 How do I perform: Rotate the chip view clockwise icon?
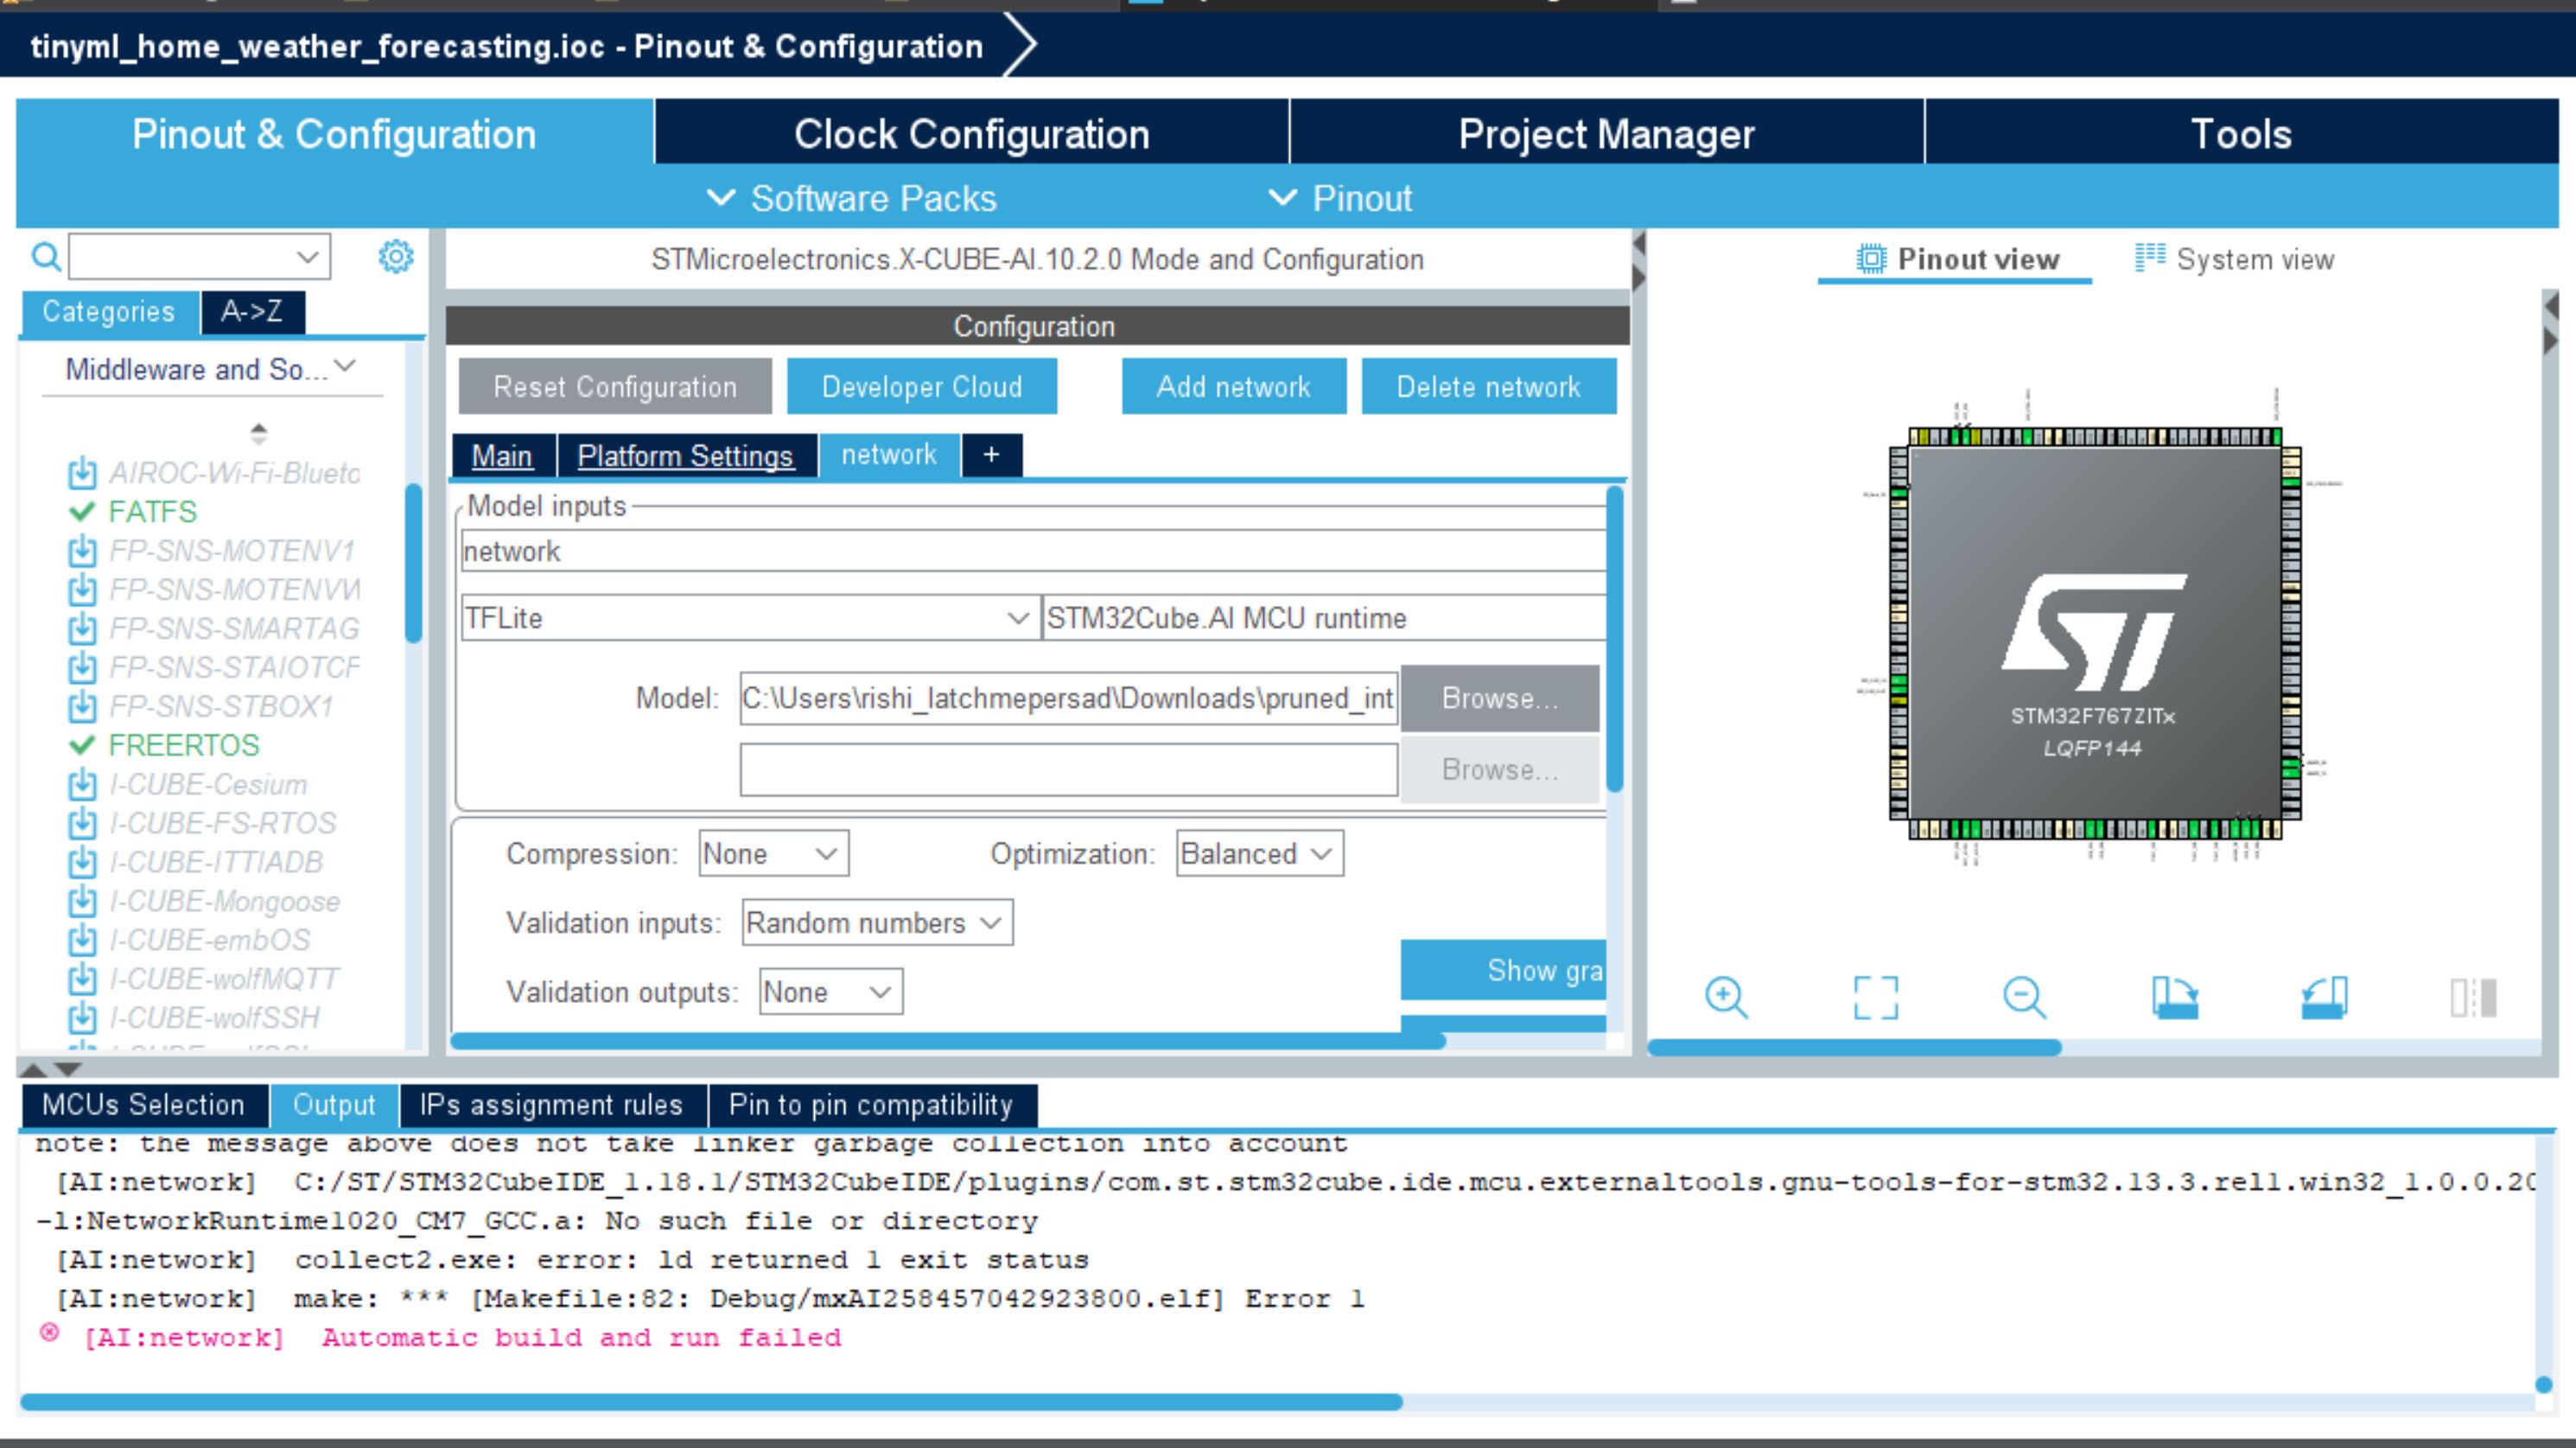[x=2174, y=998]
